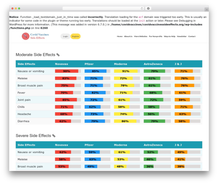This screenshot has width=218, height=184.
Task: Click the Covid Vaccines Side Effects site title
Action: [x=40, y=36]
